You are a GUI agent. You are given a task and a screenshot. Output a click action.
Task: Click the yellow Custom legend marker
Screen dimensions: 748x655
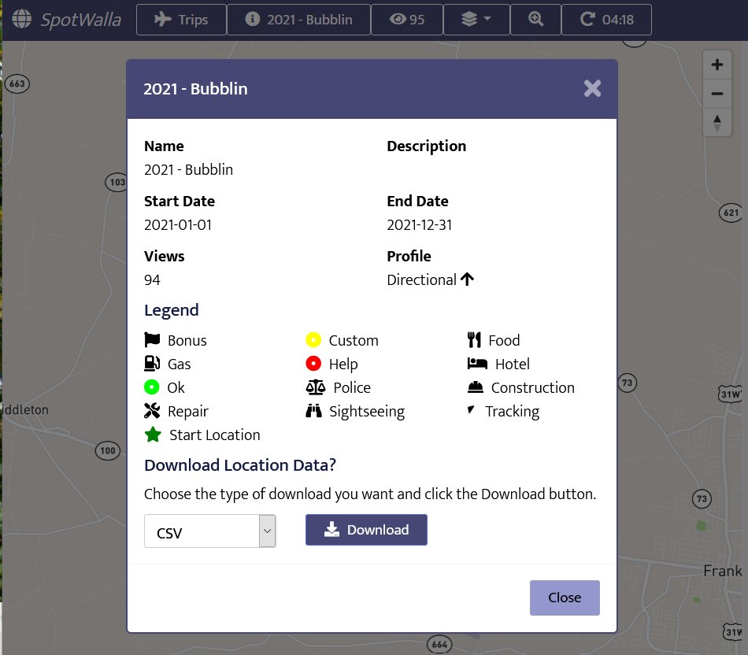313,341
